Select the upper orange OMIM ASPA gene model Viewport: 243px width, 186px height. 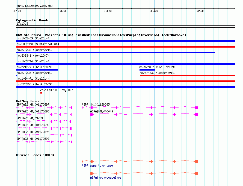click(x=140, y=162)
